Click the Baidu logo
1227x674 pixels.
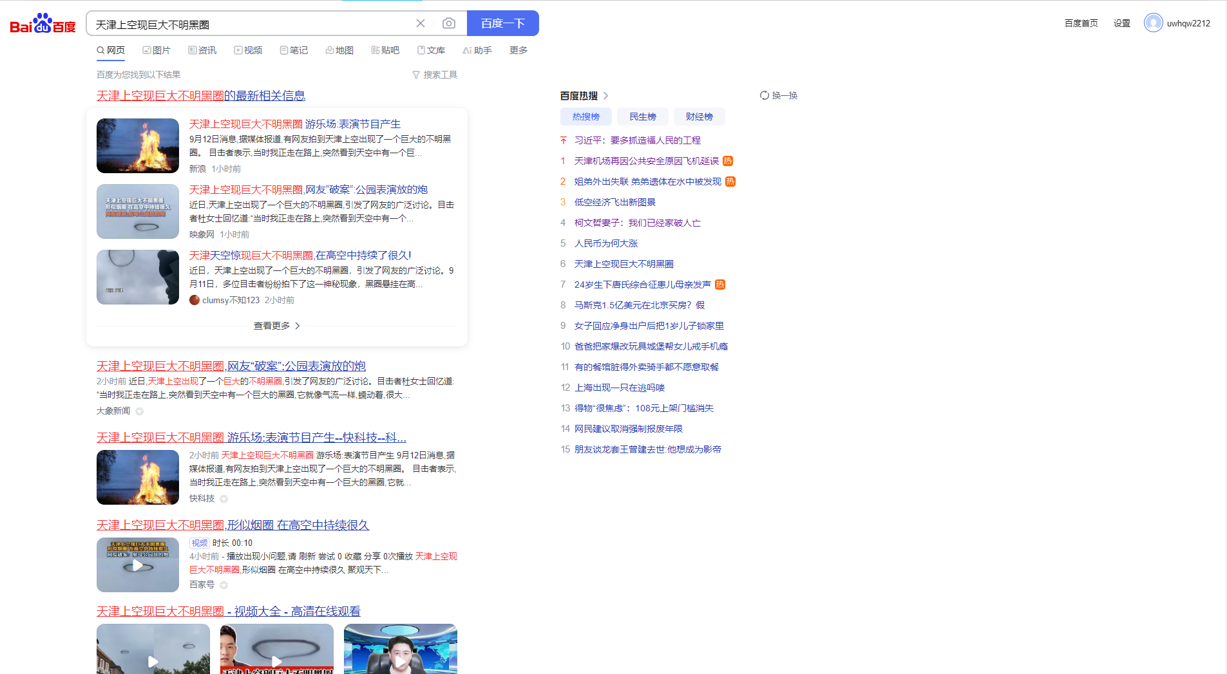click(43, 23)
